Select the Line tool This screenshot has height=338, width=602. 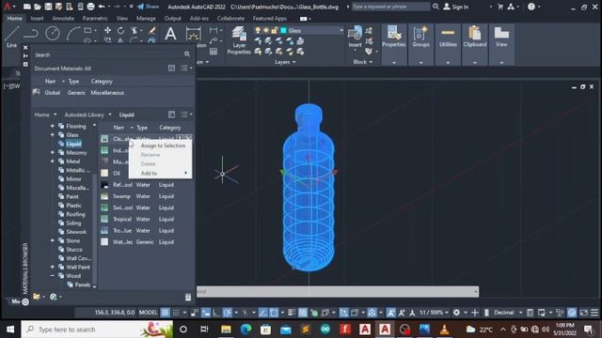tap(11, 38)
